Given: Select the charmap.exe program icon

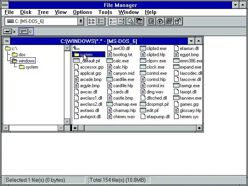Looking at the screenshot, I should coord(109,104).
